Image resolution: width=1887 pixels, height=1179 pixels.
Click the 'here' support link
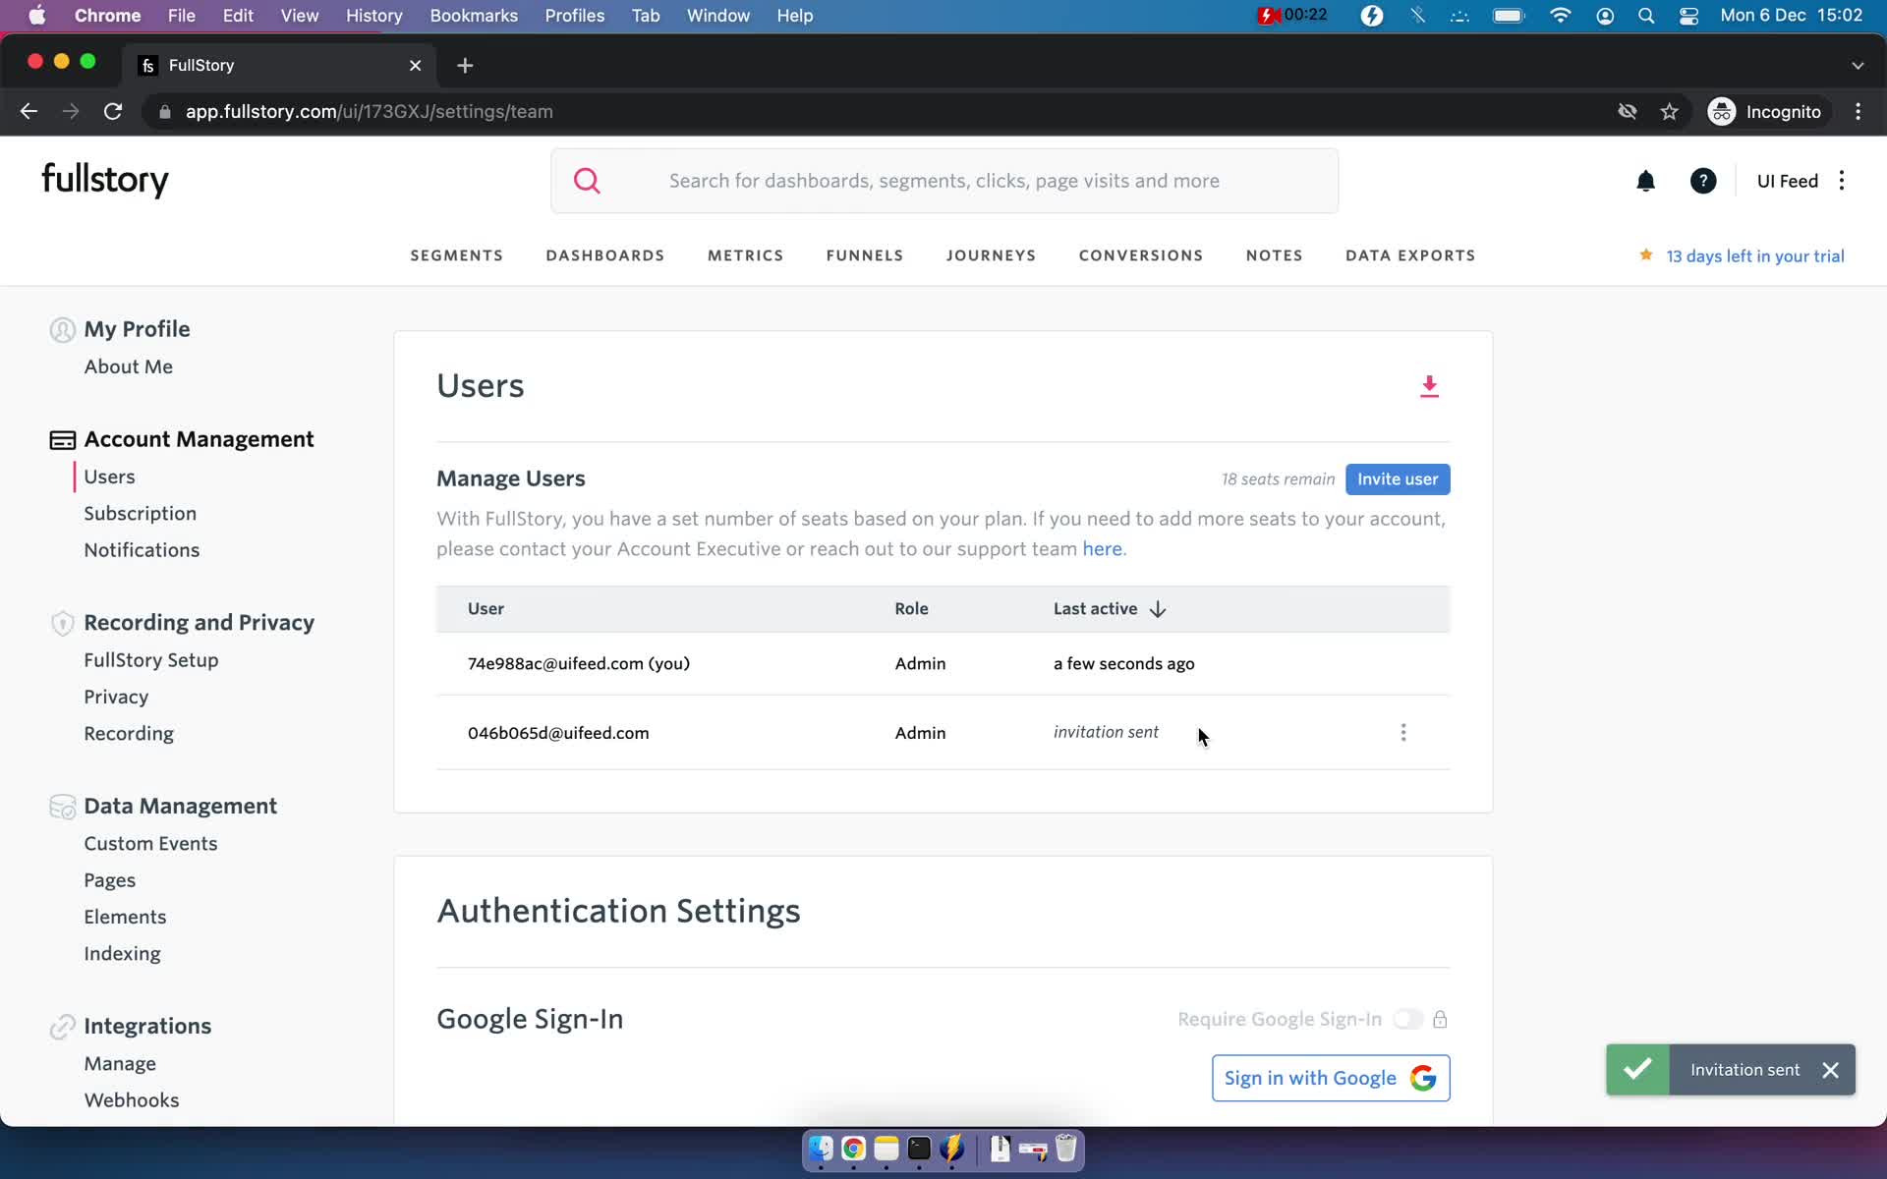[x=1102, y=549]
